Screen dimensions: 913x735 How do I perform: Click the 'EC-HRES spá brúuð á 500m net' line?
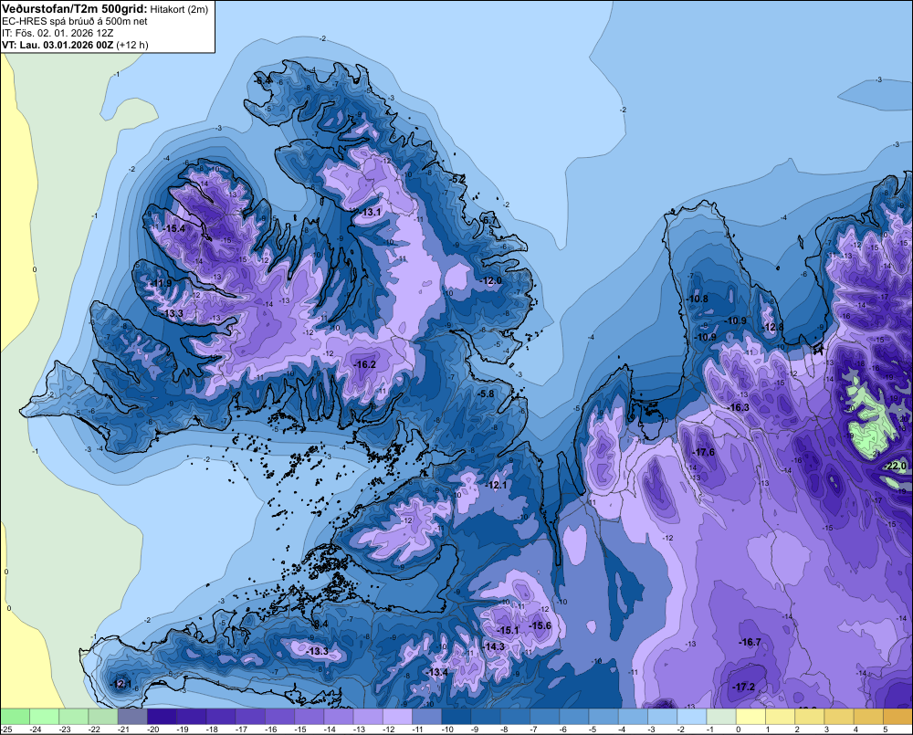tap(75, 21)
